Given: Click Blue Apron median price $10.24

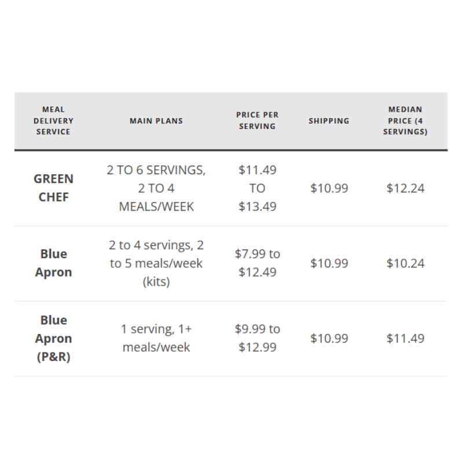Looking at the screenshot, I should 405,263.
